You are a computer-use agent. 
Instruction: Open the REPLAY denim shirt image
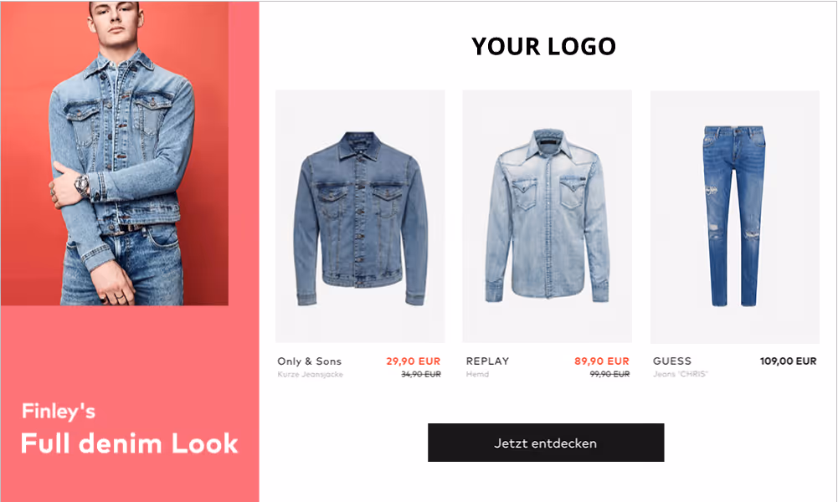click(x=547, y=217)
